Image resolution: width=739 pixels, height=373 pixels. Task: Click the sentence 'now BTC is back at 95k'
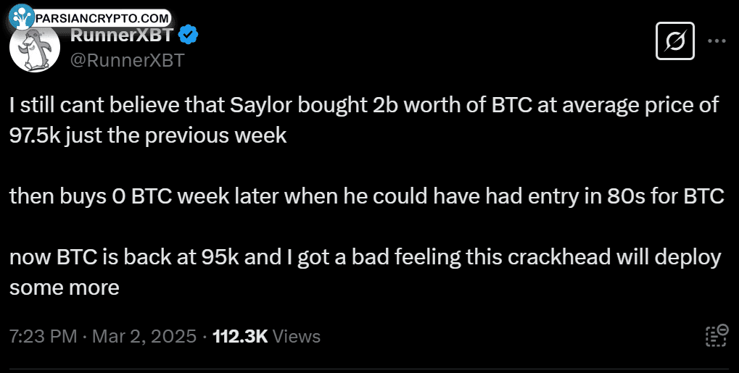(x=366, y=272)
